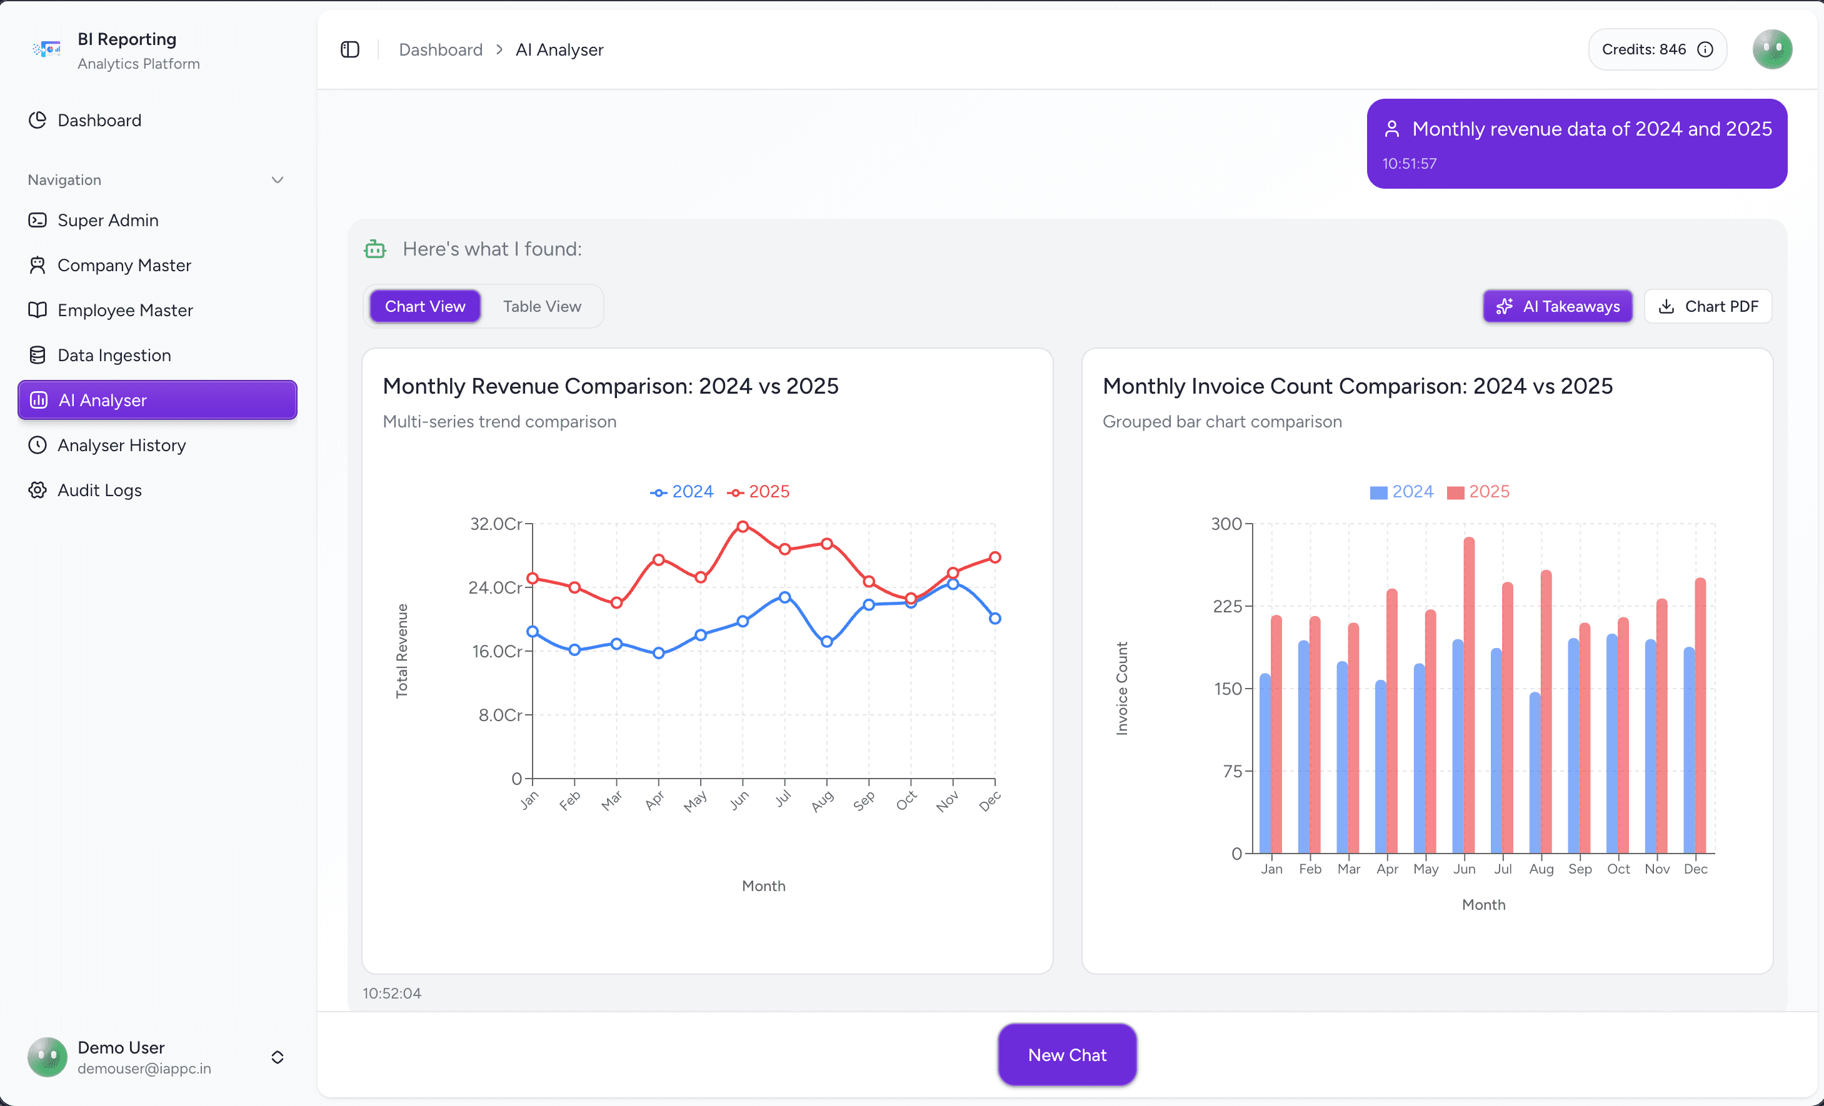
Task: Click the Super Admin terminal icon
Action: pyautogui.click(x=37, y=220)
